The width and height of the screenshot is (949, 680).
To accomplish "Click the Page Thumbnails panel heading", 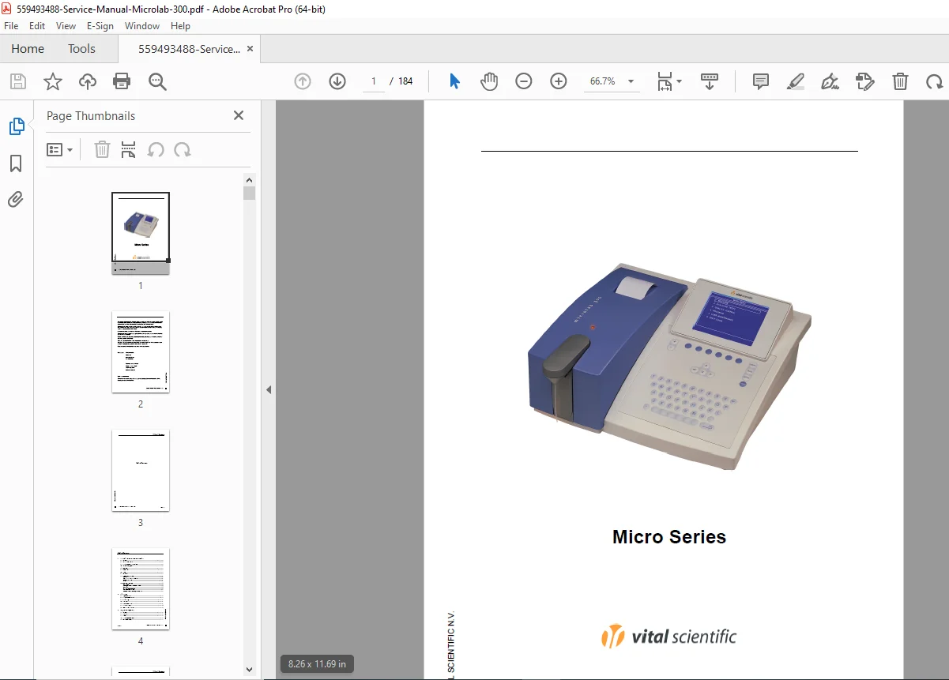I will [91, 115].
